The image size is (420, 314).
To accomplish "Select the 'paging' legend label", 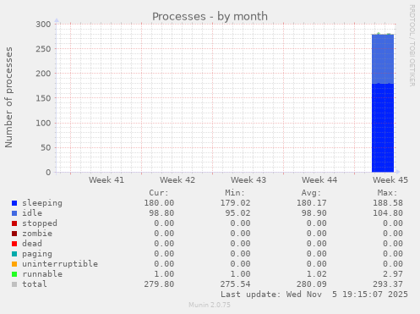I will 37,254.
